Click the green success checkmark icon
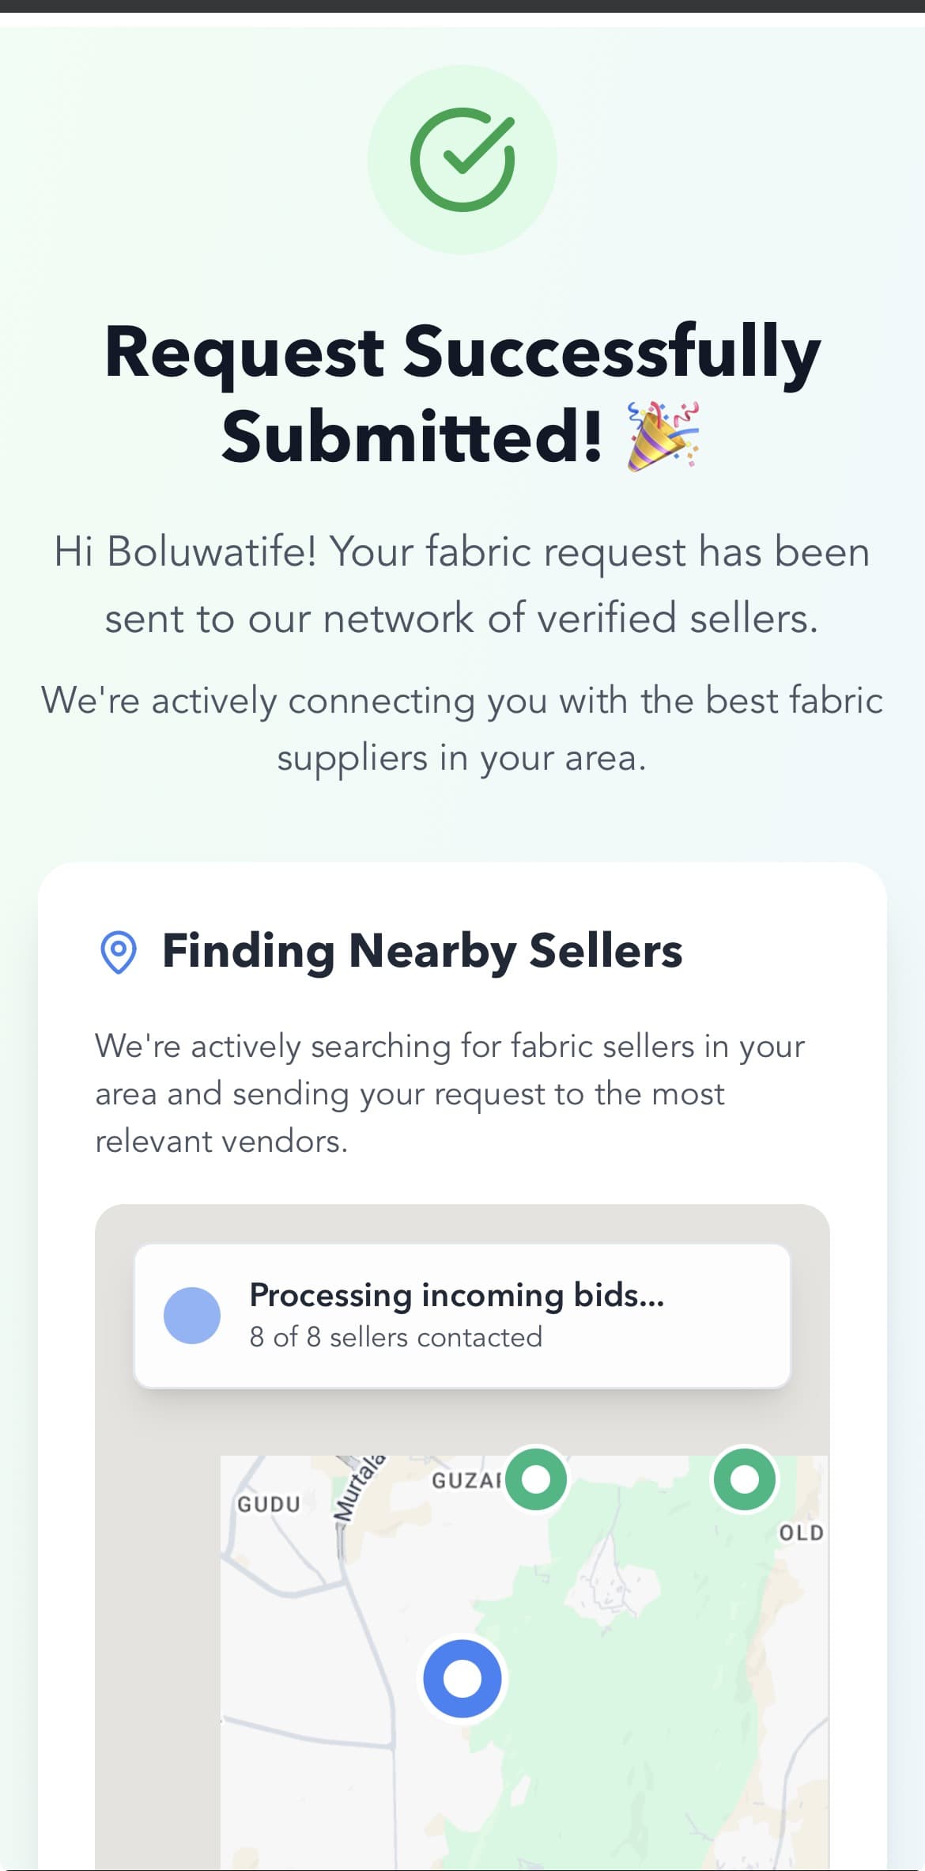The width and height of the screenshot is (925, 1871). tap(462, 158)
